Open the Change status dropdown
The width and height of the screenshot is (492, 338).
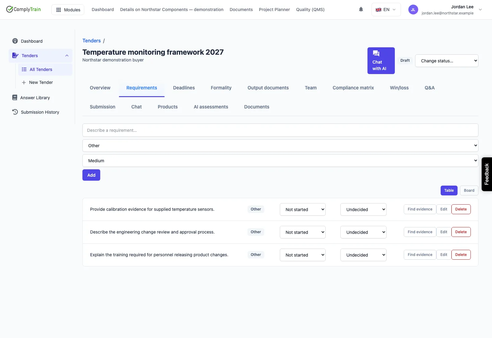[x=446, y=61]
